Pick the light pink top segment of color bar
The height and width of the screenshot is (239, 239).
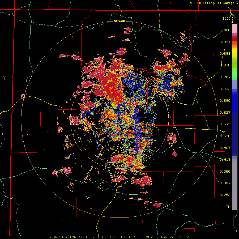pos(234,28)
